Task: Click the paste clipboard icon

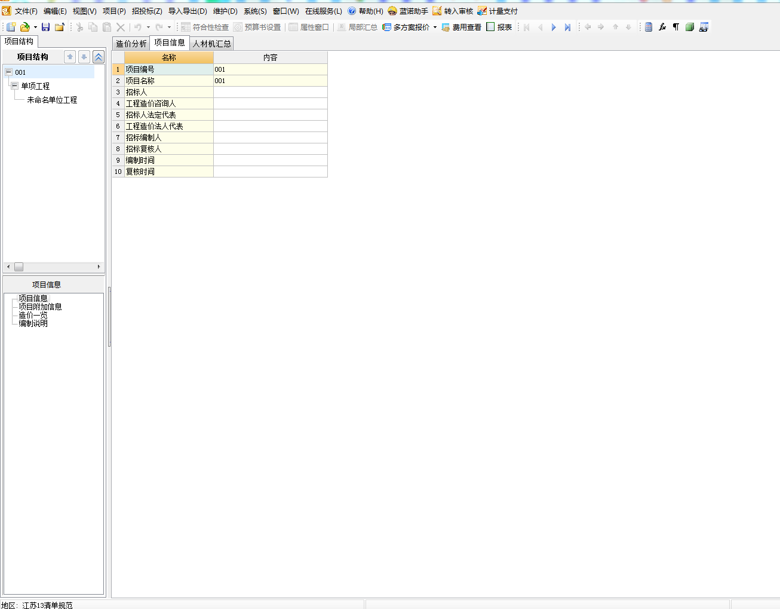Action: [x=107, y=27]
